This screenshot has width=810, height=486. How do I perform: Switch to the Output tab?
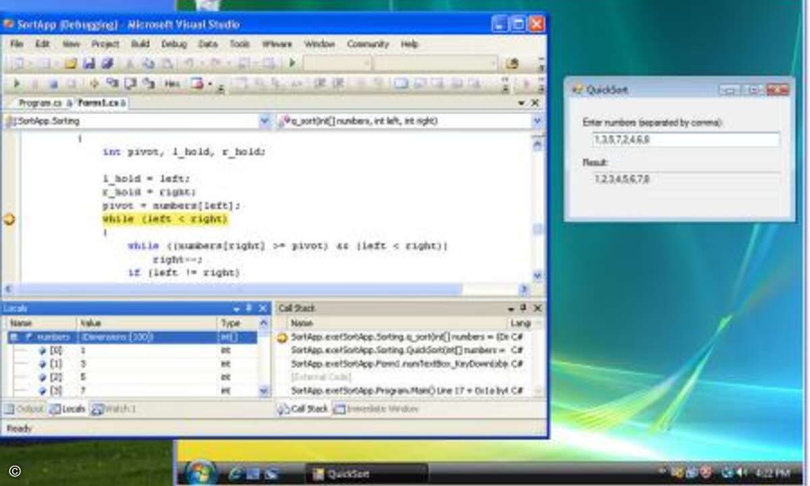25,409
